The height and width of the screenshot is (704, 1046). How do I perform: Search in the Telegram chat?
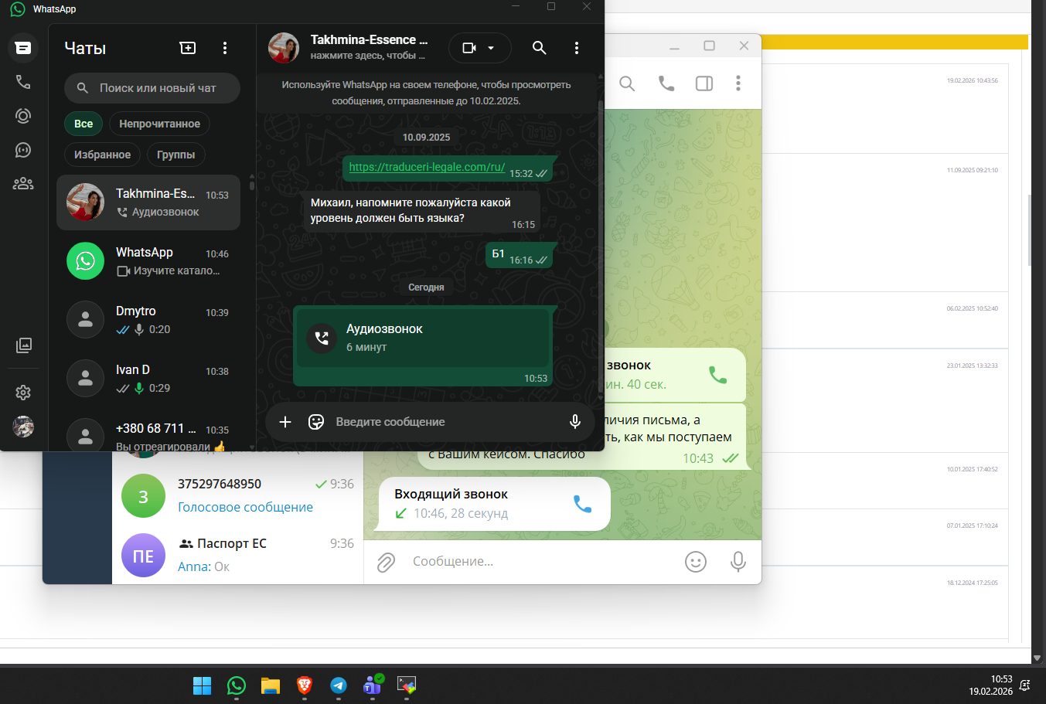(x=627, y=83)
